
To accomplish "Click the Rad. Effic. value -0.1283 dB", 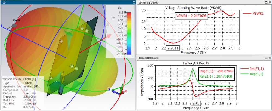I will coord(30,100).
